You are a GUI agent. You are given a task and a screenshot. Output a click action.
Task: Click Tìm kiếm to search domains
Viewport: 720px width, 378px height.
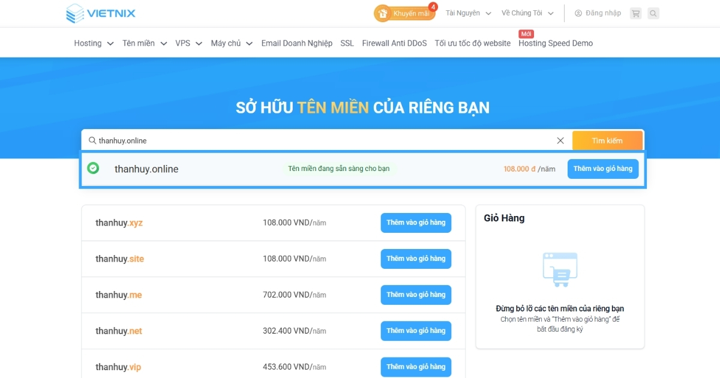coord(607,140)
